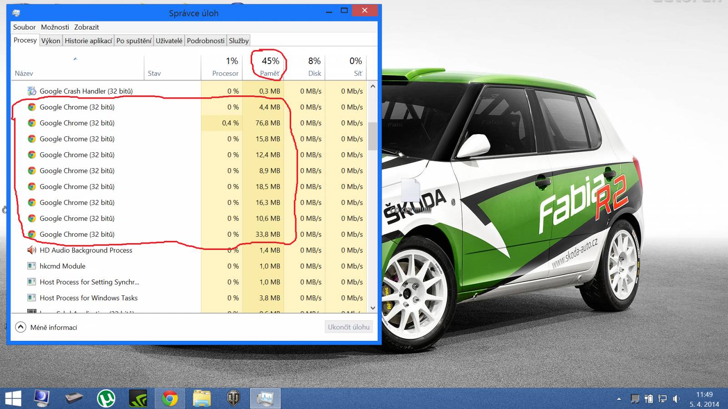Click the Chrome icon in 76,8 MB row
This screenshot has height=409, width=728.
pyautogui.click(x=31, y=123)
